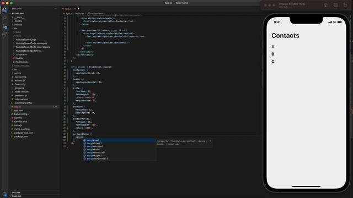353x198 pixels.
Task: Tap the iPhone home indicator bar
Action: (x=306, y=186)
